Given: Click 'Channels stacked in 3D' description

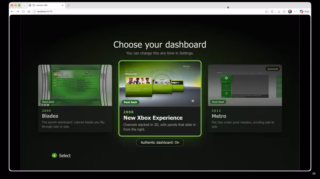Looking at the screenshot, I should click(159, 127).
